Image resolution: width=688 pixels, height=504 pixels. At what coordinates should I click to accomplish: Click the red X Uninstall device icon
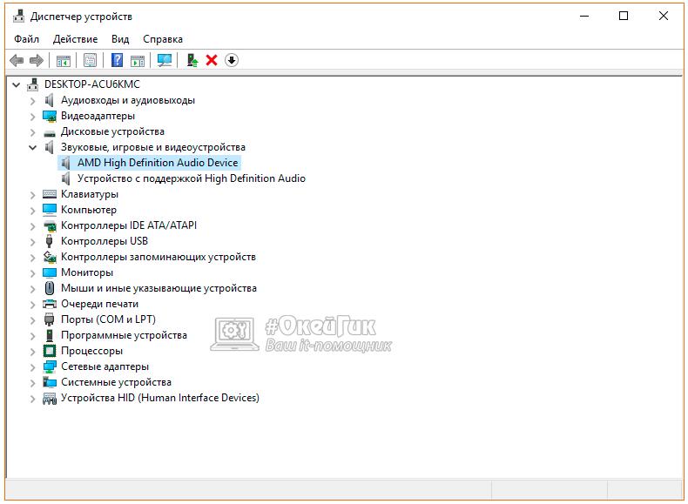212,60
